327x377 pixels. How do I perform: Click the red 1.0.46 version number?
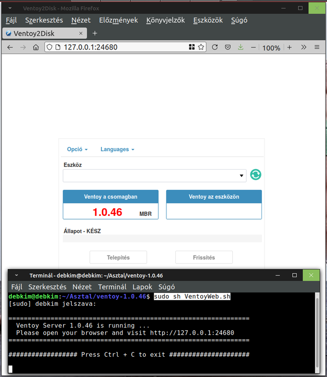click(x=107, y=213)
